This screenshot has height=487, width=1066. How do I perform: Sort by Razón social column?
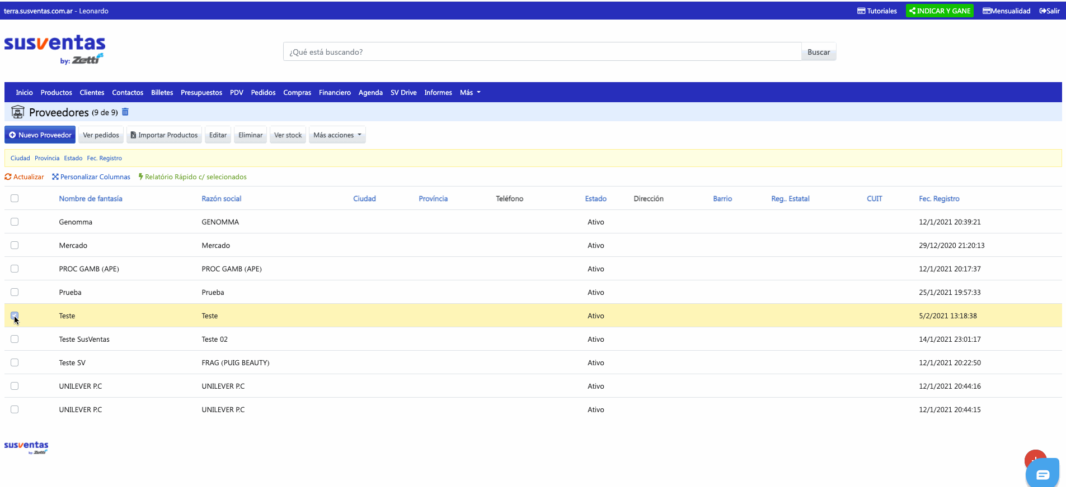(x=222, y=199)
